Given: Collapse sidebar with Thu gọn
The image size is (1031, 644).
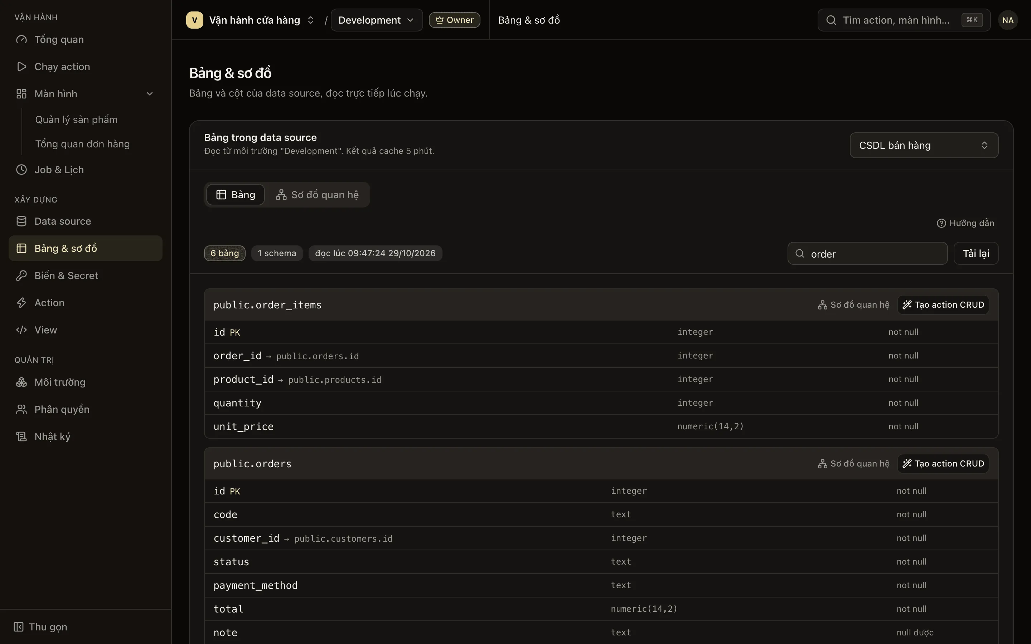Looking at the screenshot, I should [x=40, y=627].
